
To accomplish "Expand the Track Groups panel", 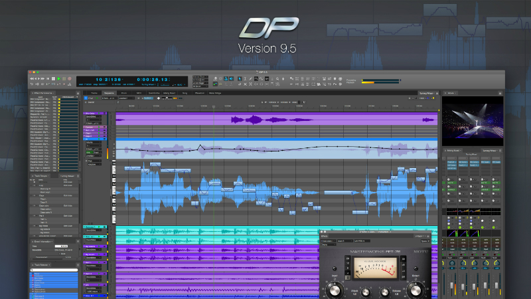I will pos(31,177).
